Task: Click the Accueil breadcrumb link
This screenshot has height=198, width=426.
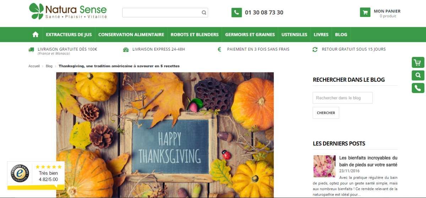Action: click(34, 66)
